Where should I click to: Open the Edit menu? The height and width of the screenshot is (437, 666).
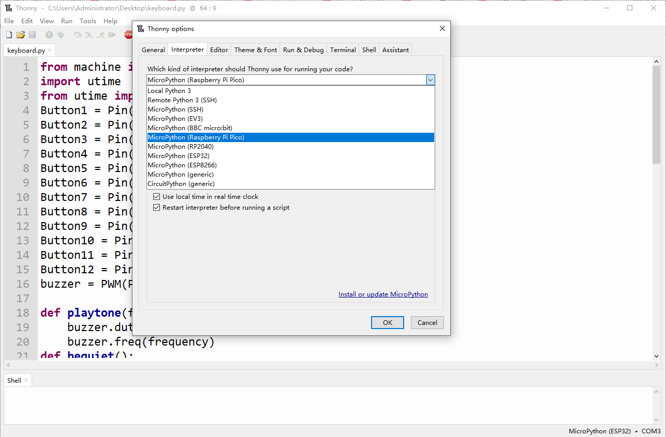coord(27,21)
